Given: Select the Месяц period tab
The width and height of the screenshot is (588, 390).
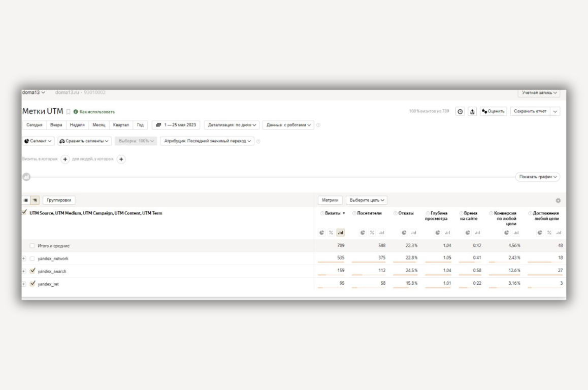Looking at the screenshot, I should tap(99, 125).
